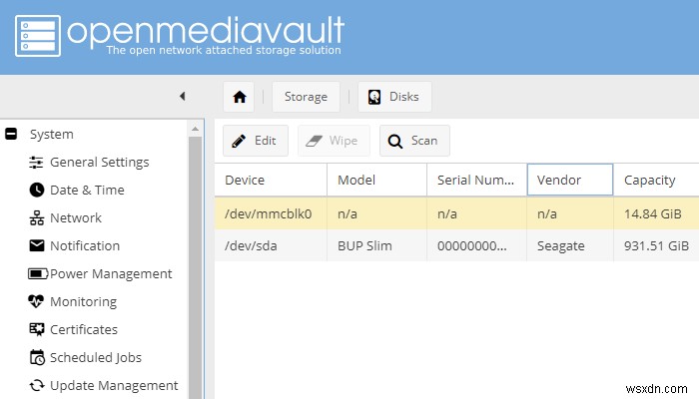
Task: Click the Scheduled Jobs calendar icon
Action: coord(37,357)
